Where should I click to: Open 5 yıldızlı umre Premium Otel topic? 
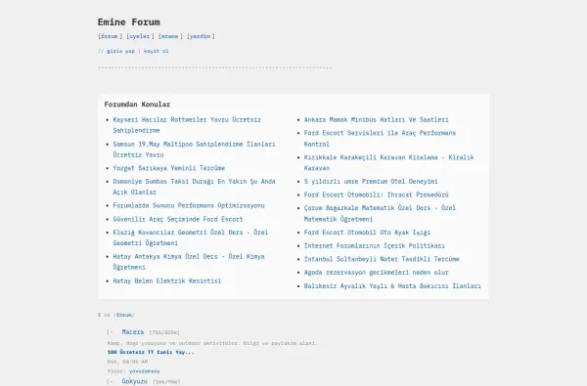click(x=371, y=182)
